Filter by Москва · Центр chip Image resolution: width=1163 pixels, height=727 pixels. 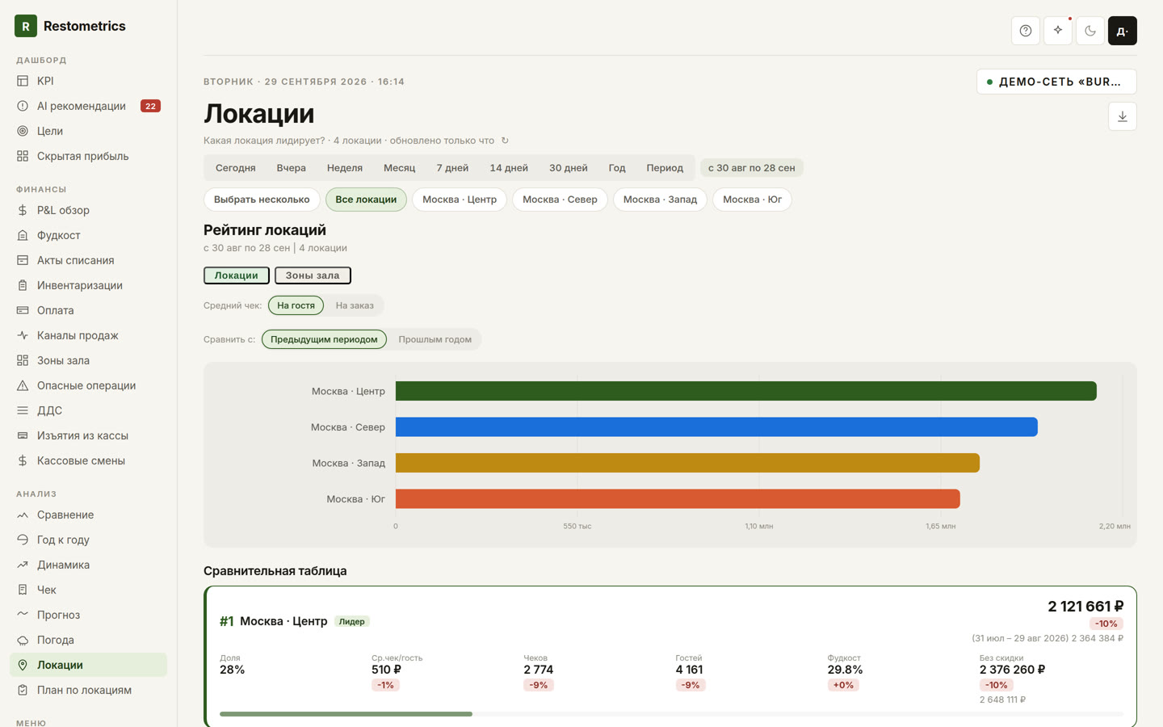click(460, 200)
